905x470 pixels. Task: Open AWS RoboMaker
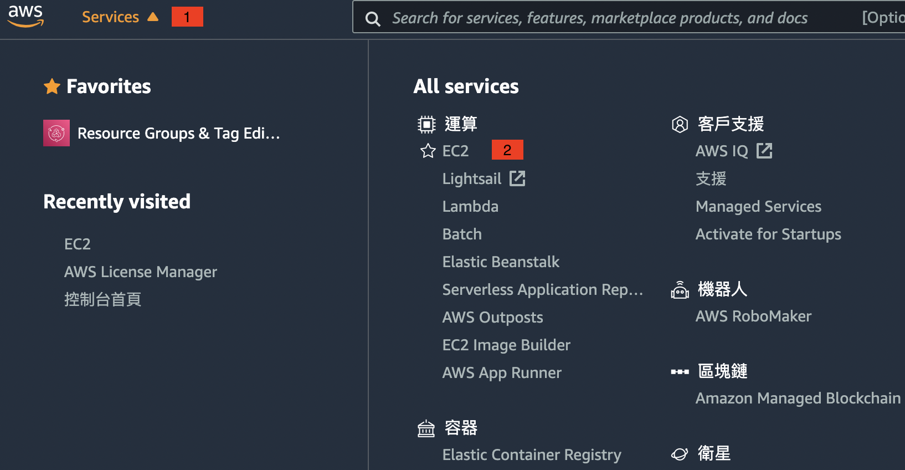(x=753, y=316)
